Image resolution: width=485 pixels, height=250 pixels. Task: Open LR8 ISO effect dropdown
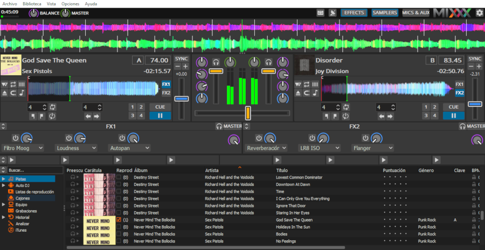coord(320,148)
